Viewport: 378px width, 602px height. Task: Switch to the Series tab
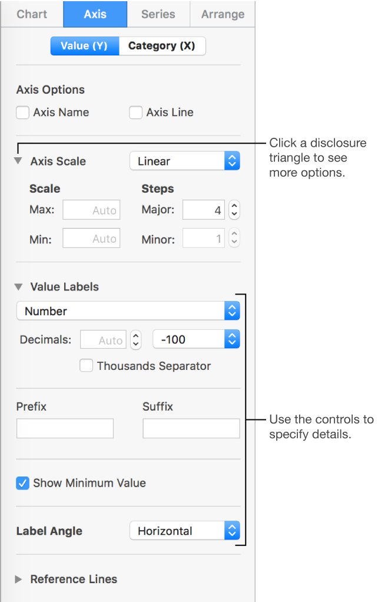click(x=158, y=14)
